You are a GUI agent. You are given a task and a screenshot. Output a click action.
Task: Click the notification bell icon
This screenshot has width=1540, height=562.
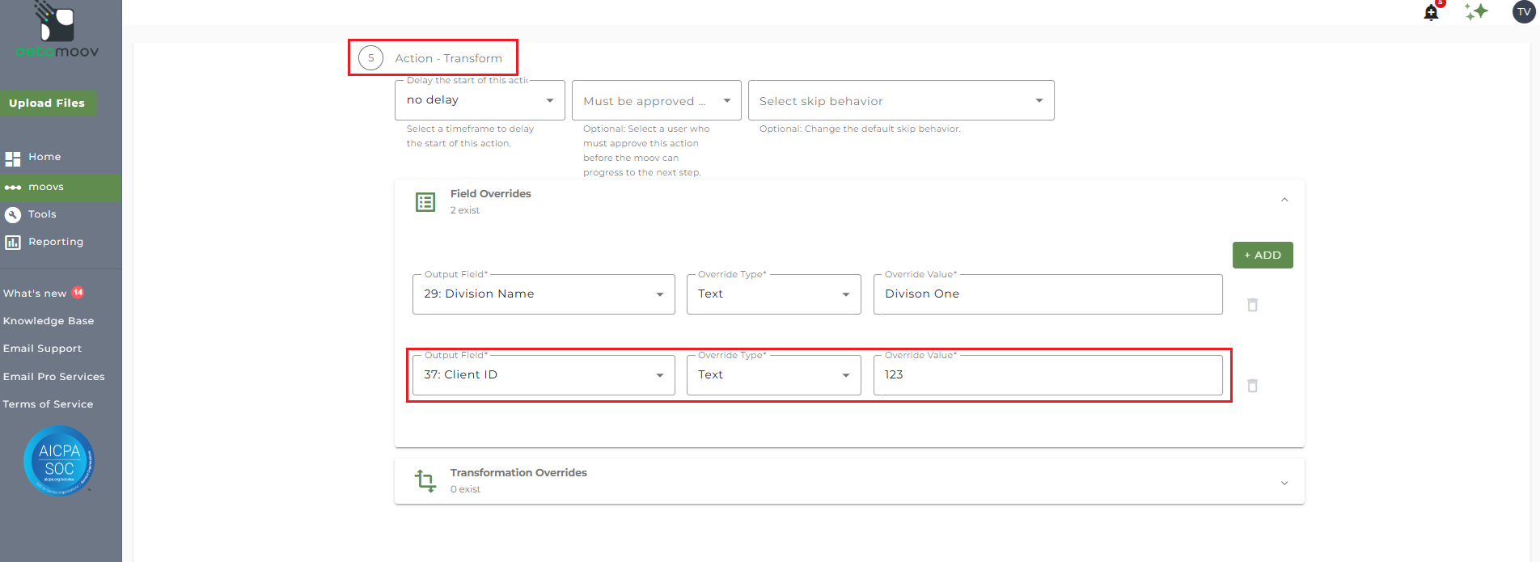tap(1431, 13)
